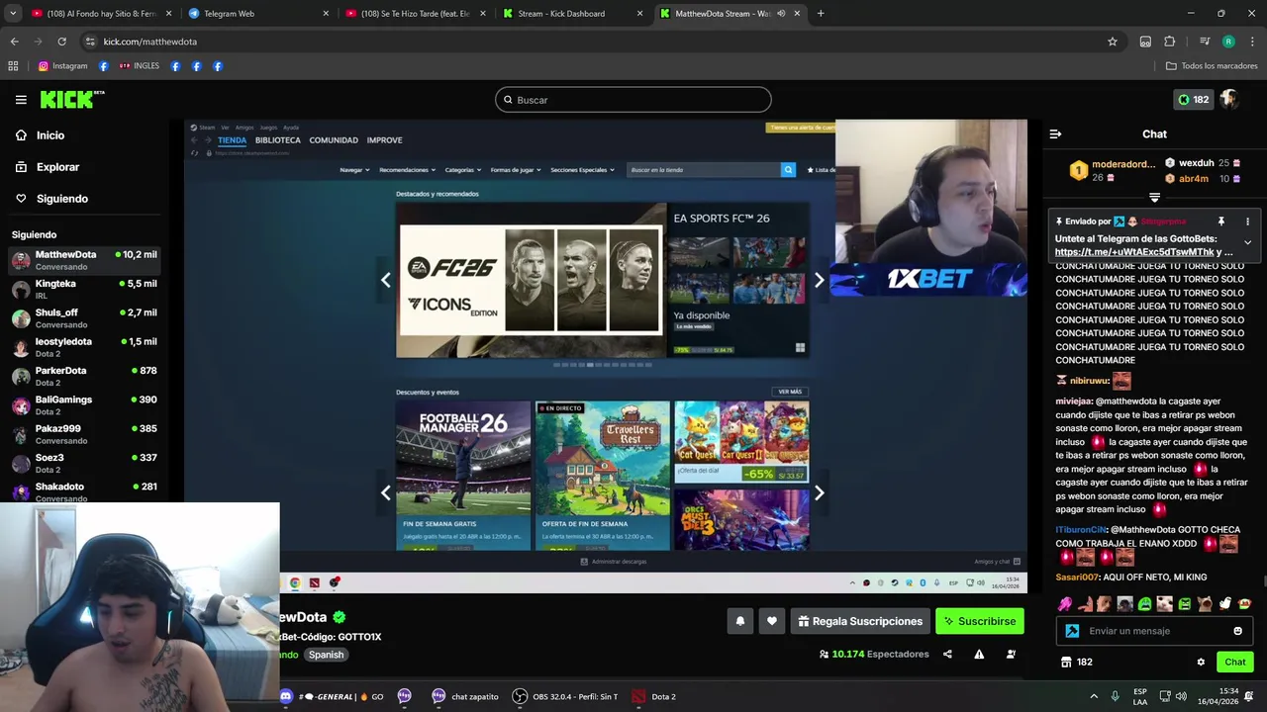The image size is (1267, 712).
Task: Click the Spanish language tag
Action: click(x=326, y=655)
